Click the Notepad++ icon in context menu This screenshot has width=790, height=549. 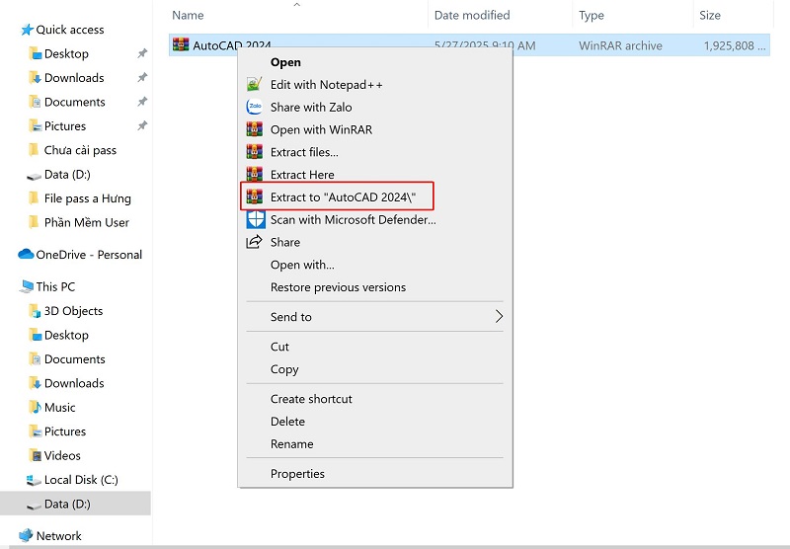tap(255, 84)
